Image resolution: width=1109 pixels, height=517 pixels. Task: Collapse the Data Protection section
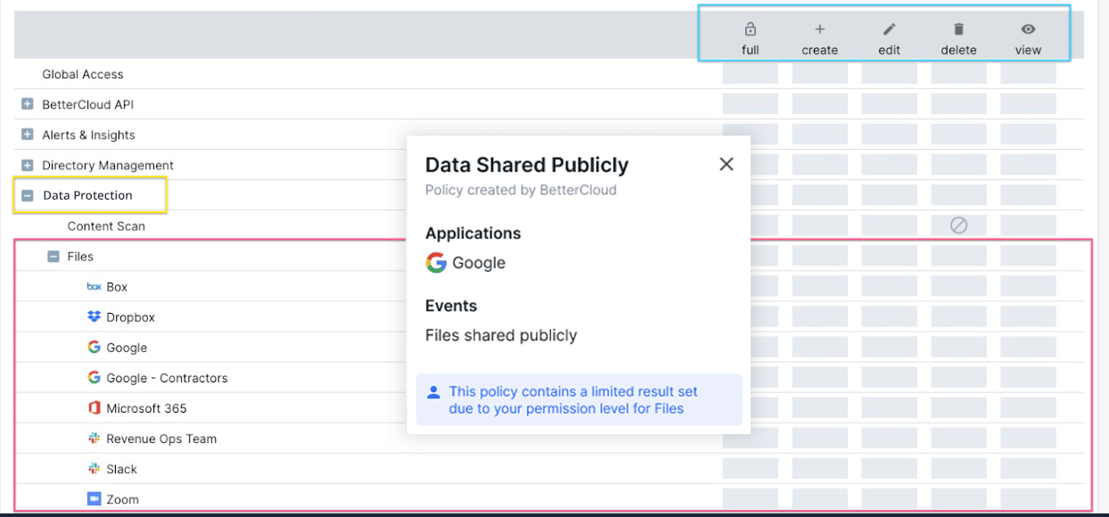tap(27, 195)
